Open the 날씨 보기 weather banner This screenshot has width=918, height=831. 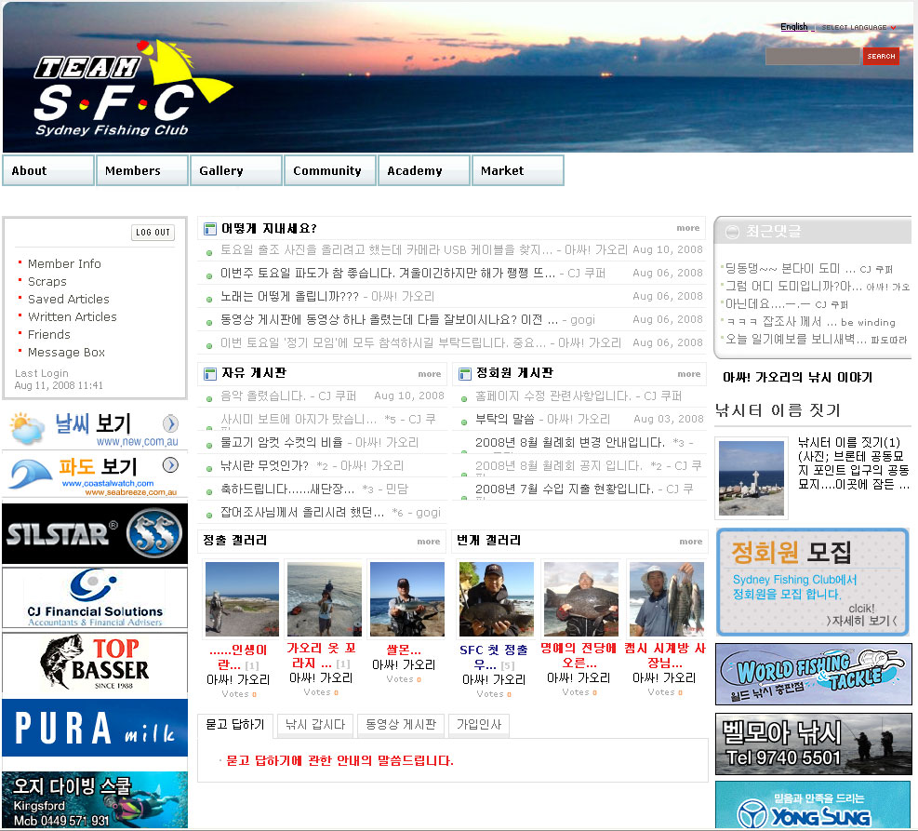point(95,428)
